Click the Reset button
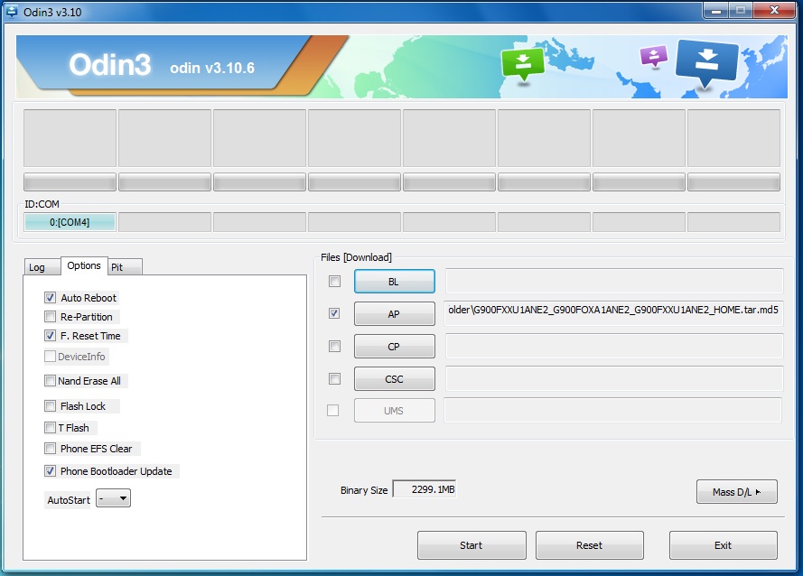Screen dimensions: 803x576 (590, 545)
